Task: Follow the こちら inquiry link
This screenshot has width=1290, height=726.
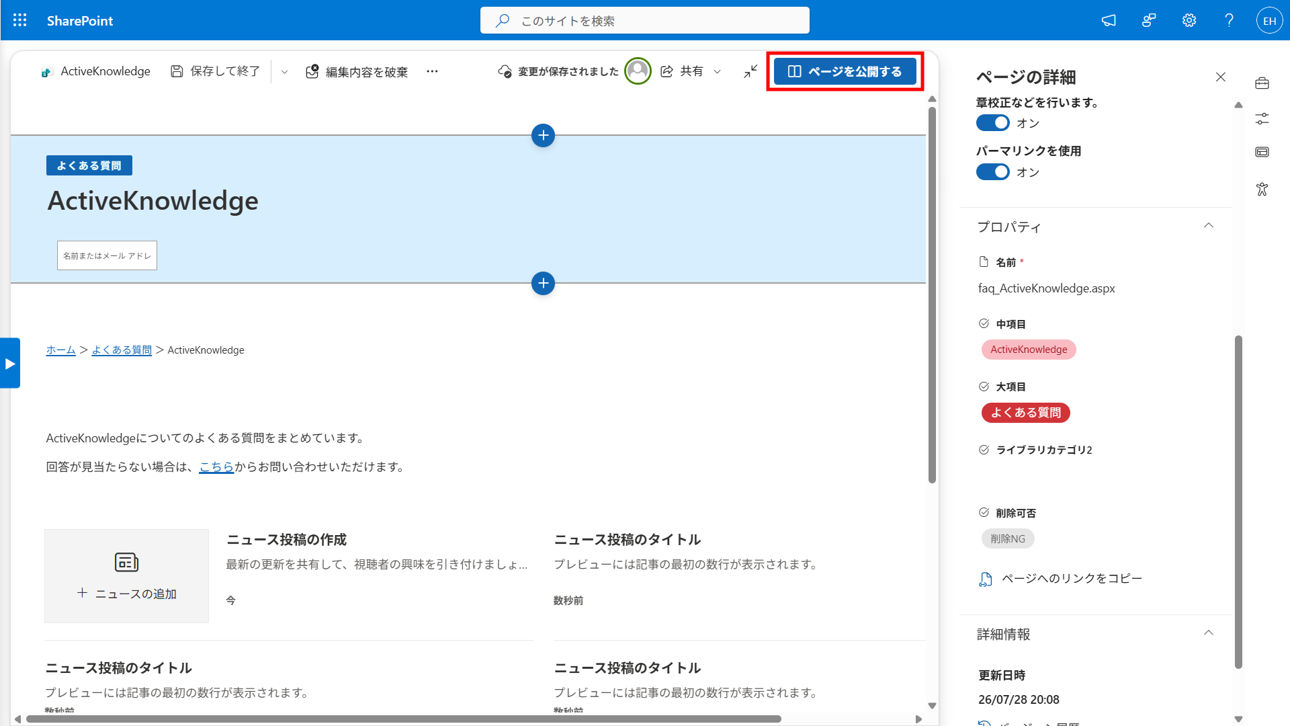Action: [x=216, y=467]
